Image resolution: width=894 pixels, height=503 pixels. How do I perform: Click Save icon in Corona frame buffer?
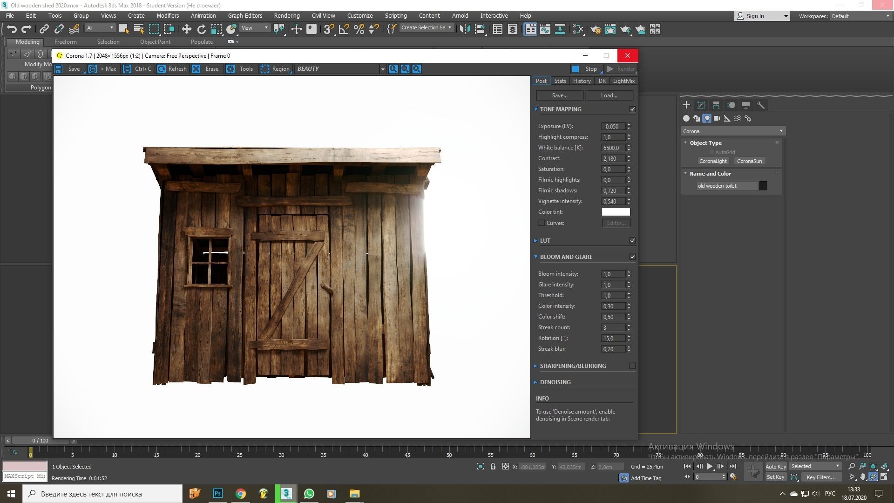tap(58, 69)
